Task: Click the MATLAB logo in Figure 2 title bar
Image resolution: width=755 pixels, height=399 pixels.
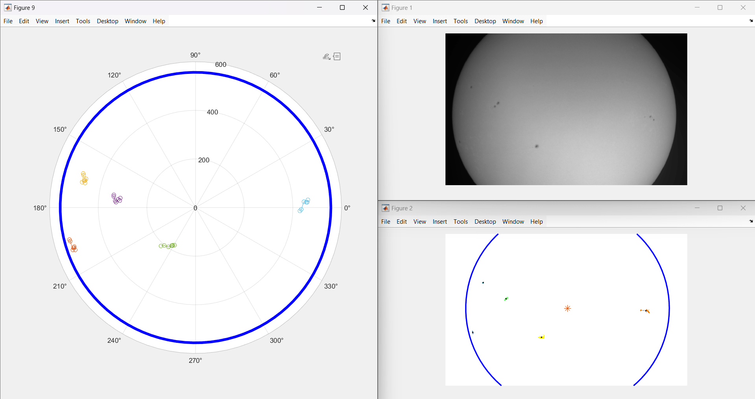Action: click(x=386, y=208)
